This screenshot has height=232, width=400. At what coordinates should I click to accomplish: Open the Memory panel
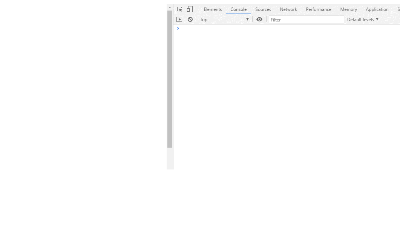[x=348, y=9]
